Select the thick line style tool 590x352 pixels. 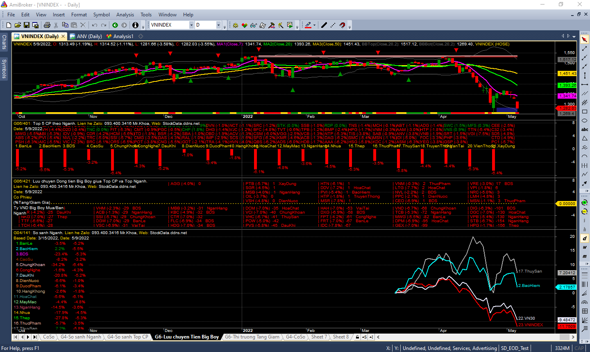[x=324, y=25]
